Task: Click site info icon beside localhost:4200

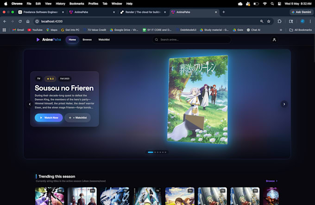Action: tap(37, 21)
